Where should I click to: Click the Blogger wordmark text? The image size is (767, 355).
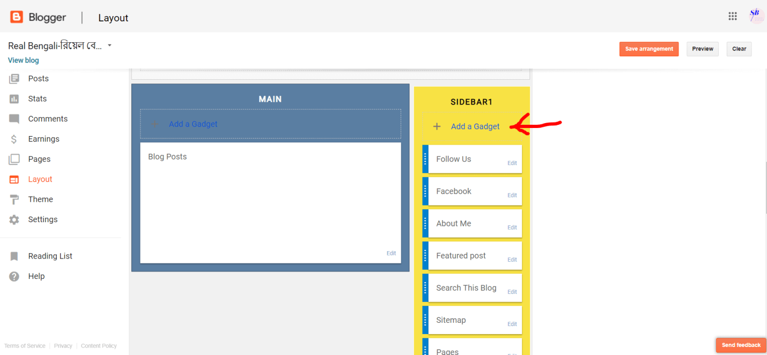click(47, 18)
